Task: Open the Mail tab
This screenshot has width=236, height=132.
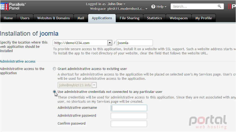Action: point(81,18)
